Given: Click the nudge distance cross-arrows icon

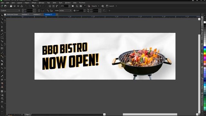Looking at the screenshot, I should click(74, 11).
